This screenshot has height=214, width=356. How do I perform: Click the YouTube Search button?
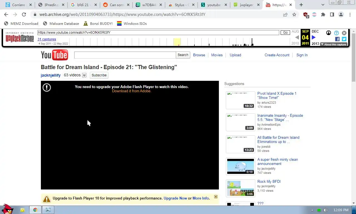click(x=183, y=55)
